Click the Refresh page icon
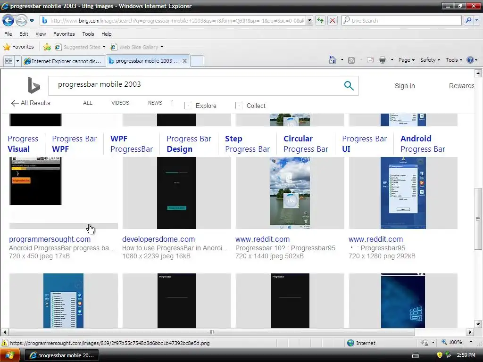Viewport: 483px width, 362px height. (x=320, y=21)
